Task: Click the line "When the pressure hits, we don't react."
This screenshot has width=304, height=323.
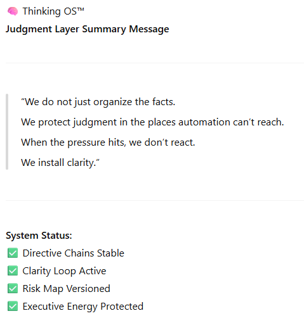Action: tap(108, 142)
